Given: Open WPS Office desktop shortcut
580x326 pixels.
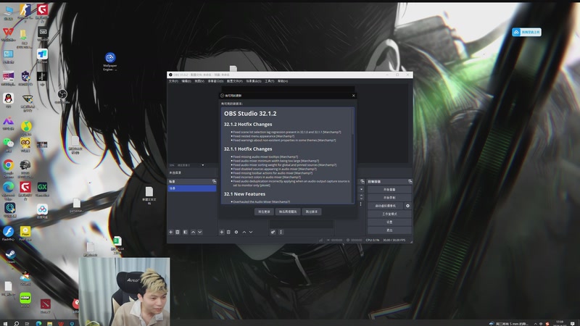Looking at the screenshot, I should point(8,34).
